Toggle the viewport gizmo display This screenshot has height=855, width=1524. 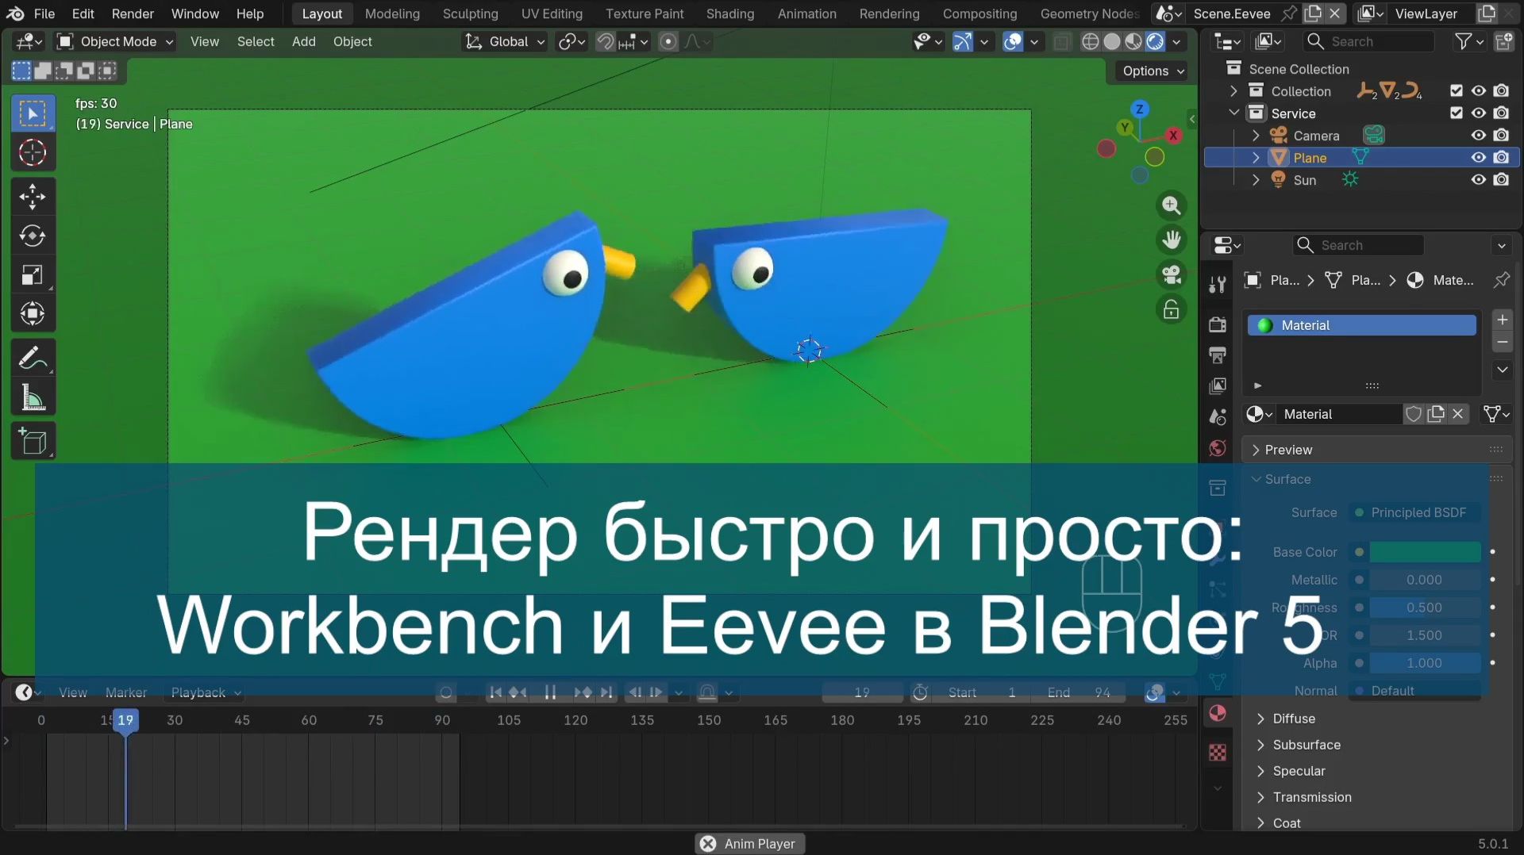[x=962, y=42]
